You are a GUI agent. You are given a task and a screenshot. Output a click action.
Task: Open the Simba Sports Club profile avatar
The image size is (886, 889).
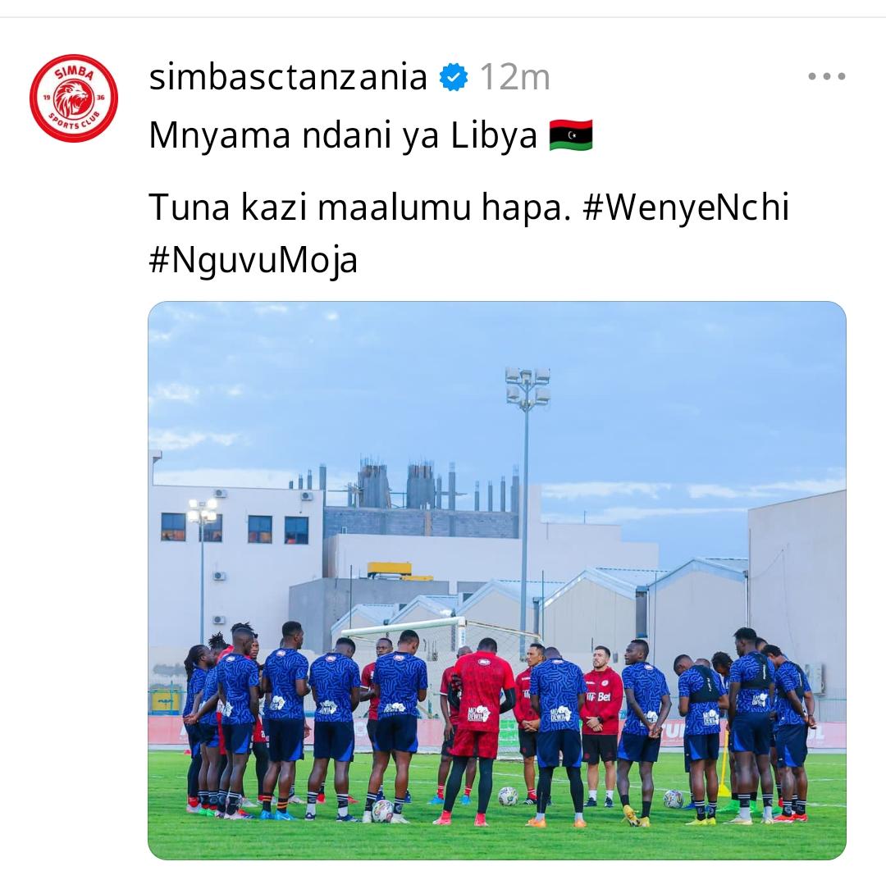pyautogui.click(x=74, y=98)
